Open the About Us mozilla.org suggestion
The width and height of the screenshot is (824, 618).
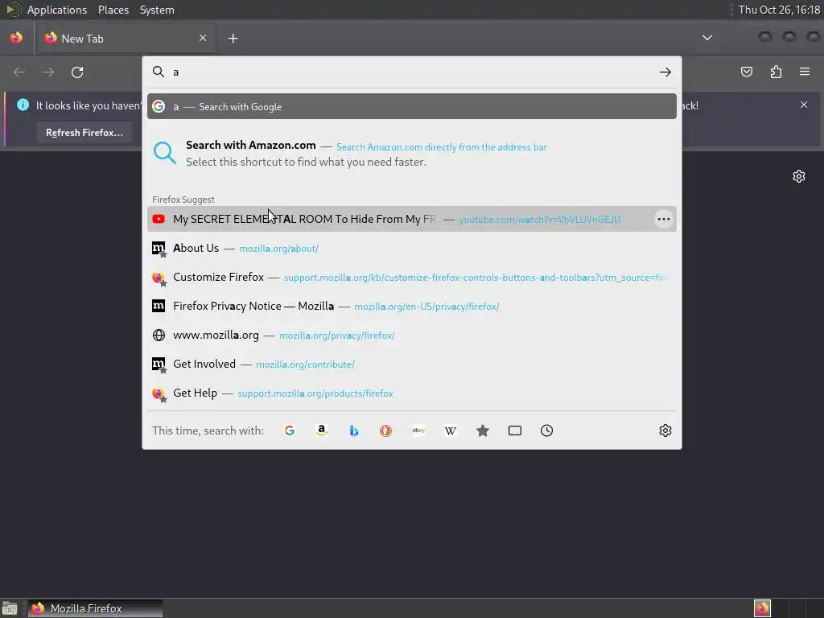411,248
